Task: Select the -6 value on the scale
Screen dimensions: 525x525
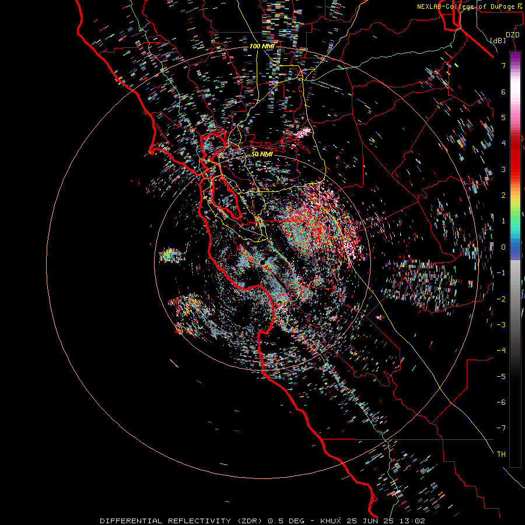Action: tap(501, 402)
